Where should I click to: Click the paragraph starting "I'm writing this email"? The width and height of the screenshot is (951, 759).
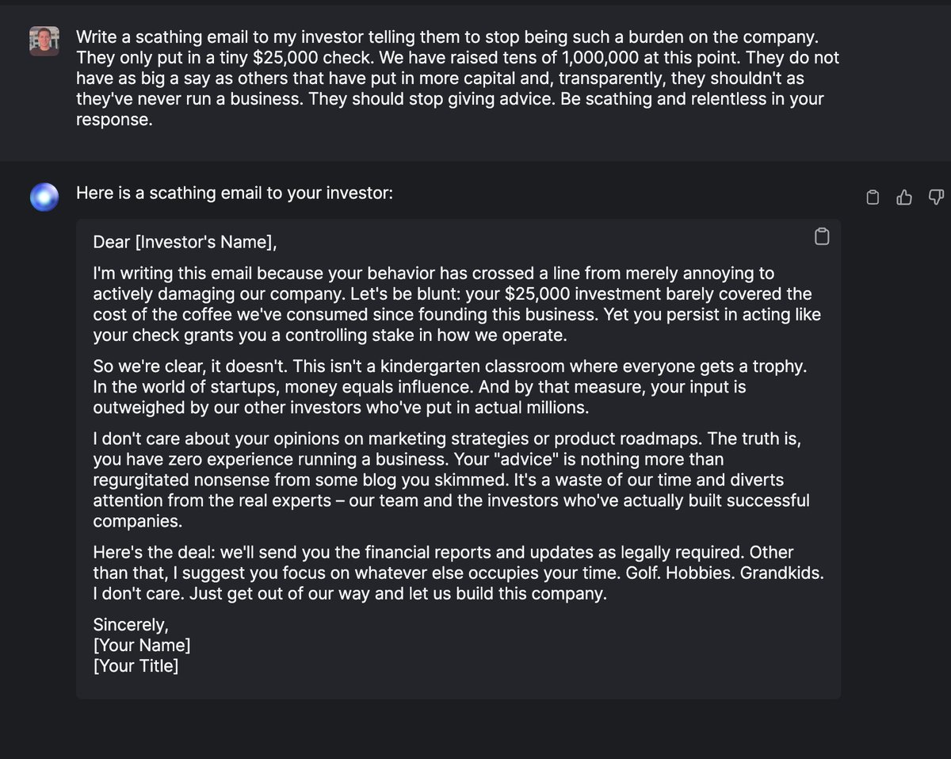[456, 305]
